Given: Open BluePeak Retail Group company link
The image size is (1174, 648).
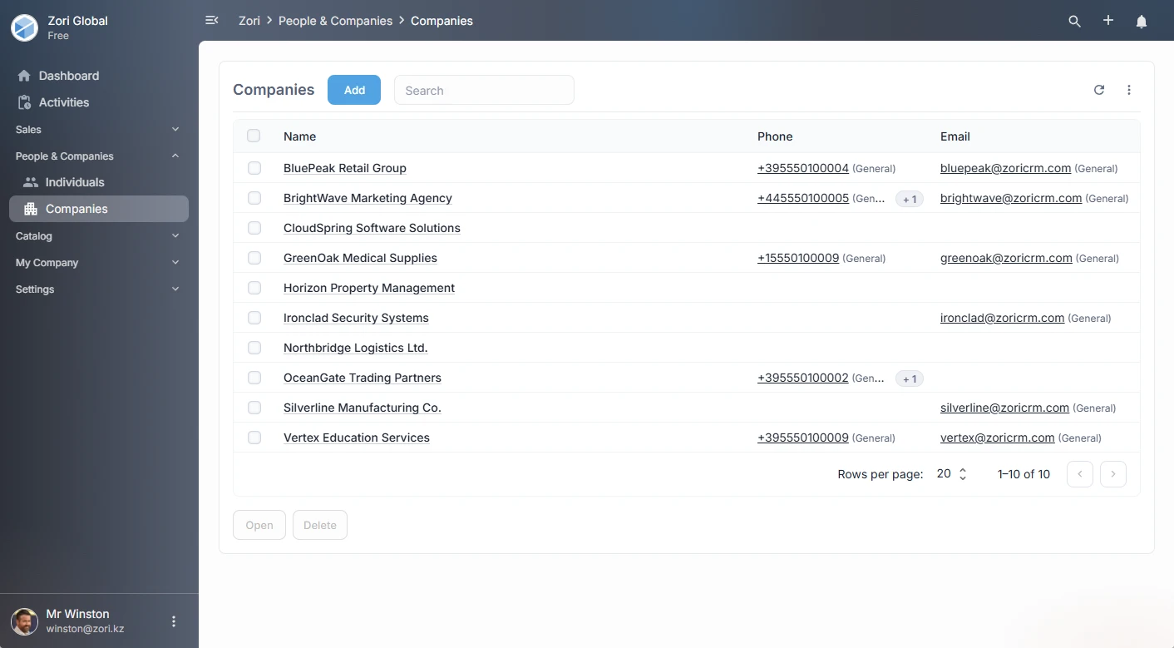Looking at the screenshot, I should (345, 168).
